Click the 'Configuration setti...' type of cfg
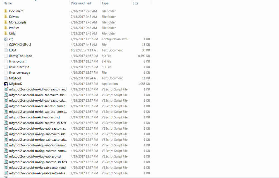 115,39
